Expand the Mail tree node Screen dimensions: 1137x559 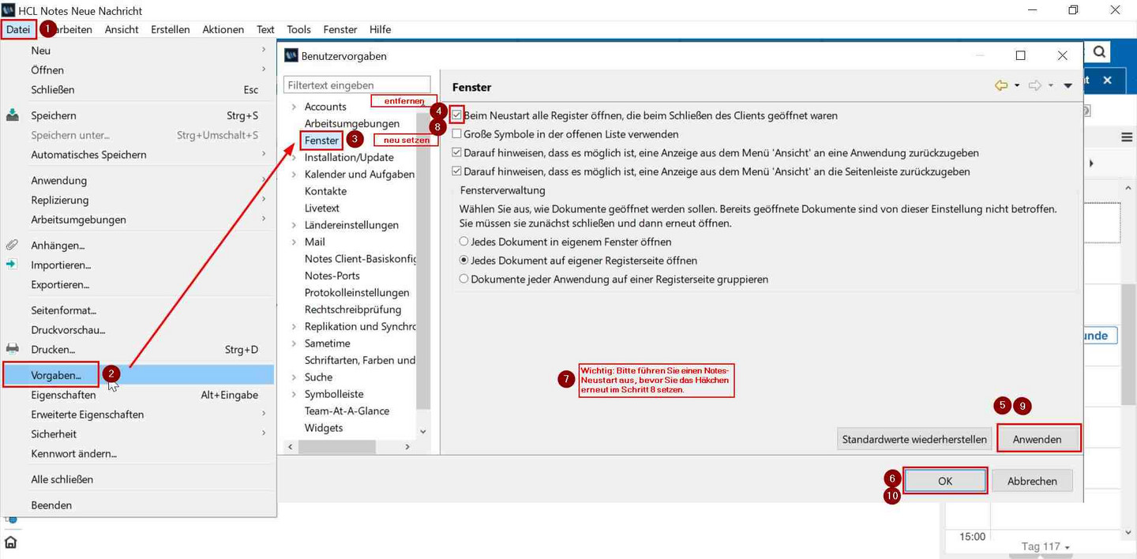(294, 242)
